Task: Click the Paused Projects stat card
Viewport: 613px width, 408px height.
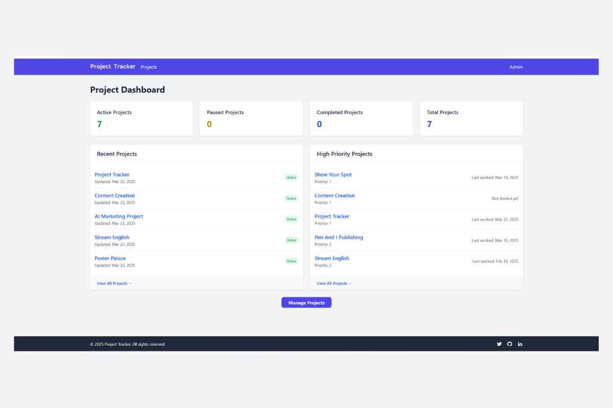Action: (x=251, y=118)
